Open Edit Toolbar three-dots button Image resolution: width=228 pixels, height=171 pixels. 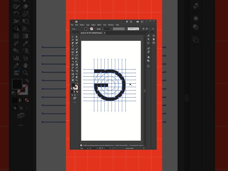(74, 102)
